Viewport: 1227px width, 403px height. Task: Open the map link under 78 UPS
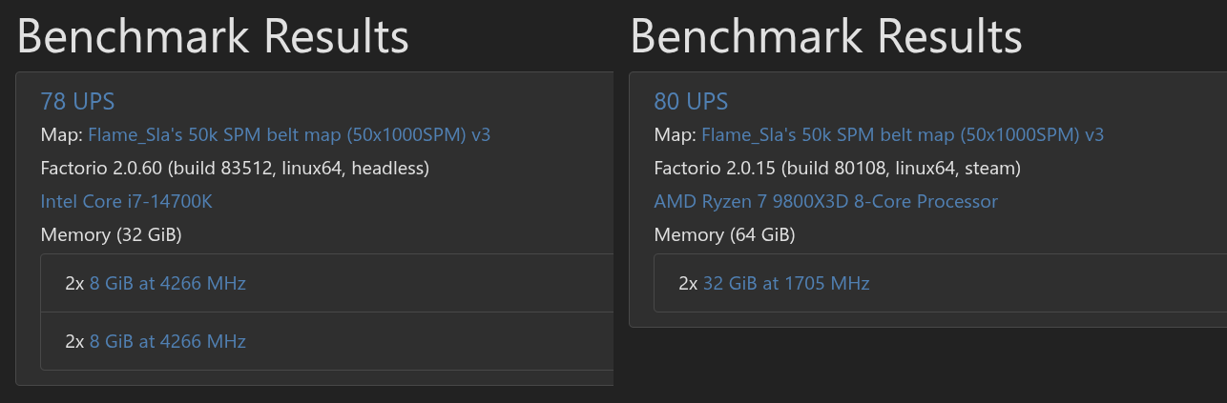point(289,134)
